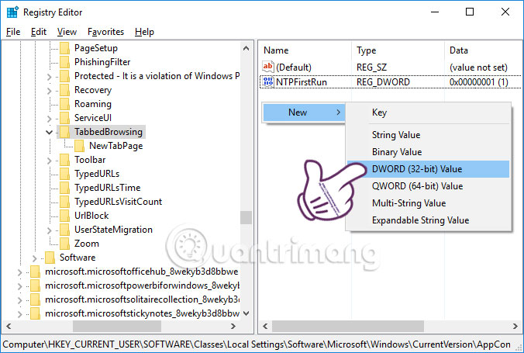Click the microsoftstickynotes folder icon

(x=35, y=313)
